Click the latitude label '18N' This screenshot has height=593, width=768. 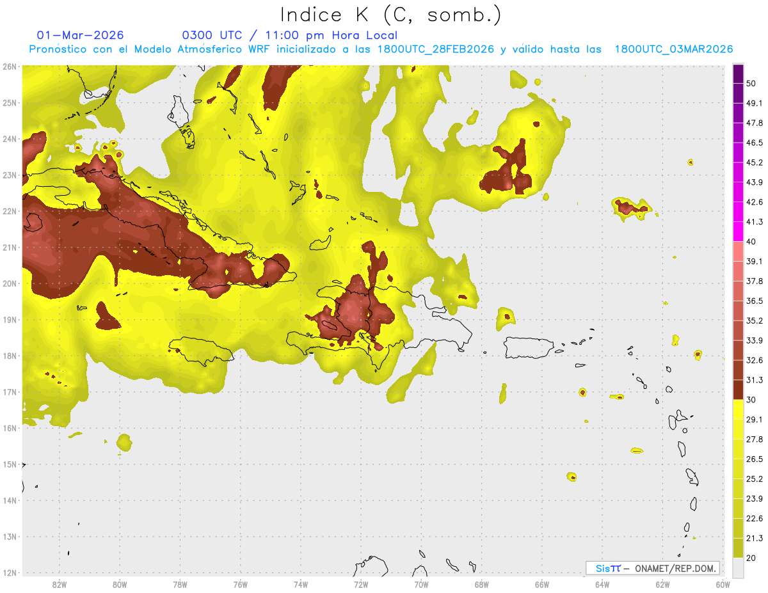pyautogui.click(x=10, y=356)
